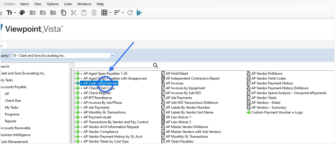Image resolution: width=335 pixels, height=144 pixels.
Task: Select AP Vendor Spend Analysis – Viewpoint ePayments
Action: (x=289, y=93)
